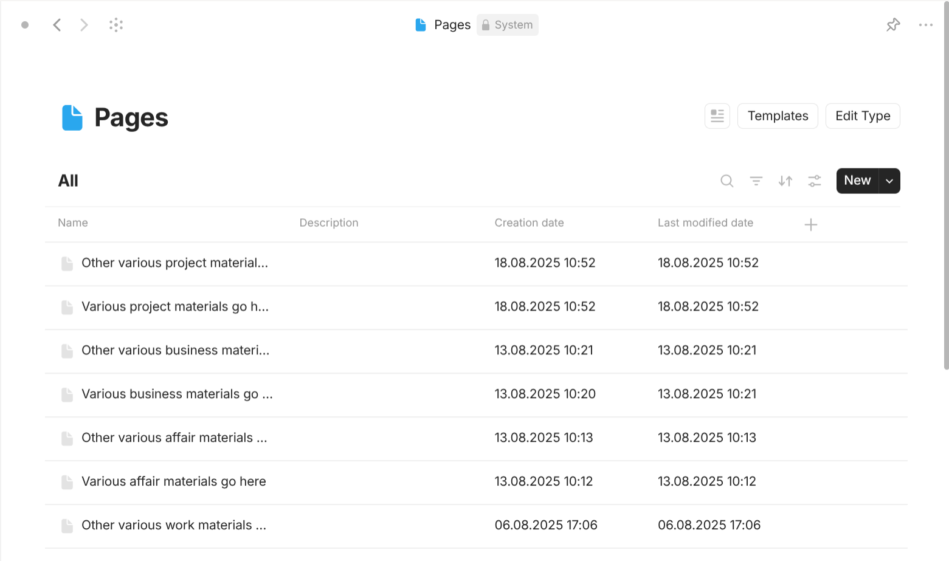Click the back navigation arrow
The height and width of the screenshot is (561, 949).
tap(57, 25)
